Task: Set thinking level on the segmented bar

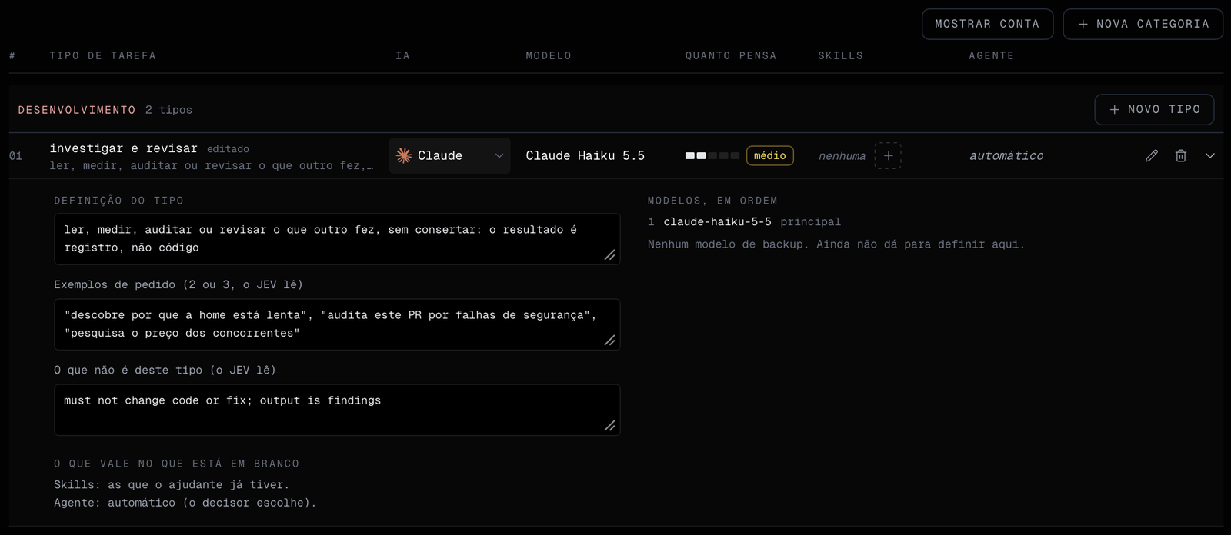Action: [712, 155]
